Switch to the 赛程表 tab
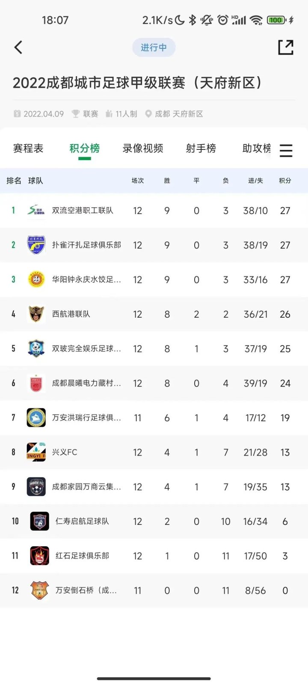308x685 pixels. (28, 149)
